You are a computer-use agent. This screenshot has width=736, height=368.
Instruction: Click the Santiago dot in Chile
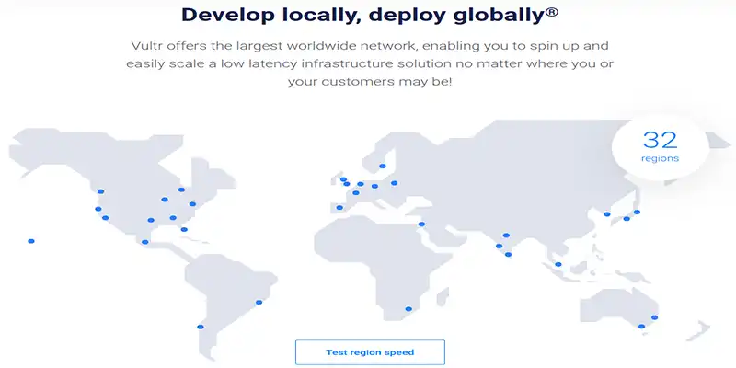tap(200, 327)
